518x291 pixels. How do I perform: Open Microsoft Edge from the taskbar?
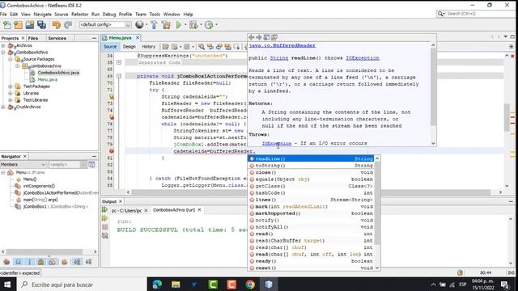[x=157, y=285]
